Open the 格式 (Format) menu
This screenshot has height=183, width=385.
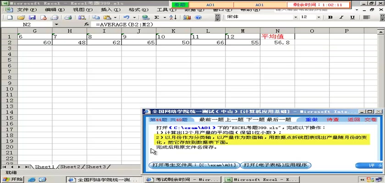(139, 10)
